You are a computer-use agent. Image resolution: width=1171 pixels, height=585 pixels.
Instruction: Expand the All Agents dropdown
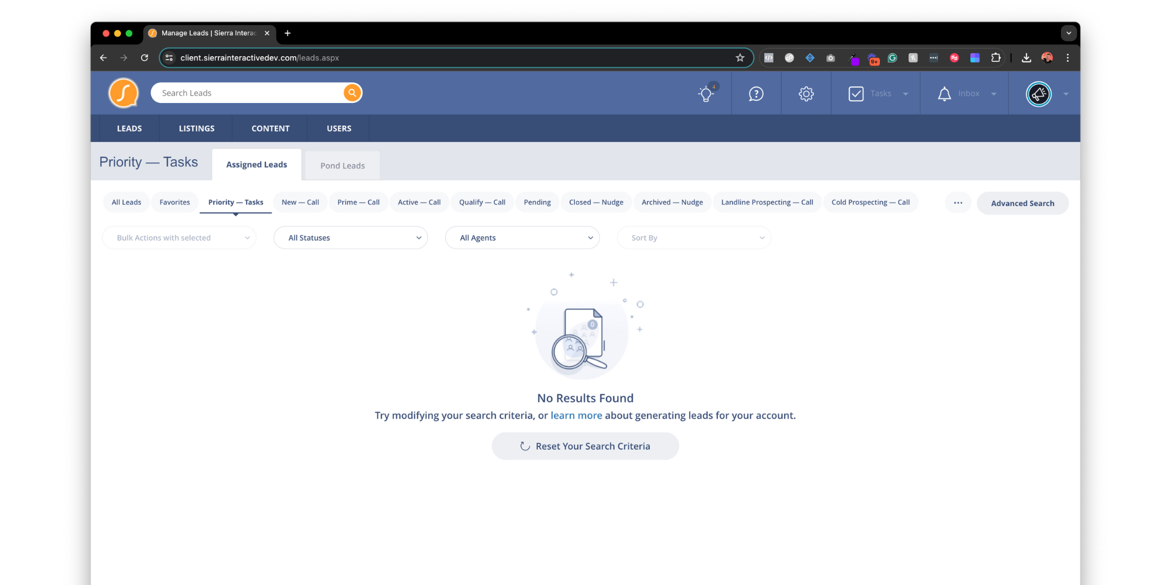[522, 238]
